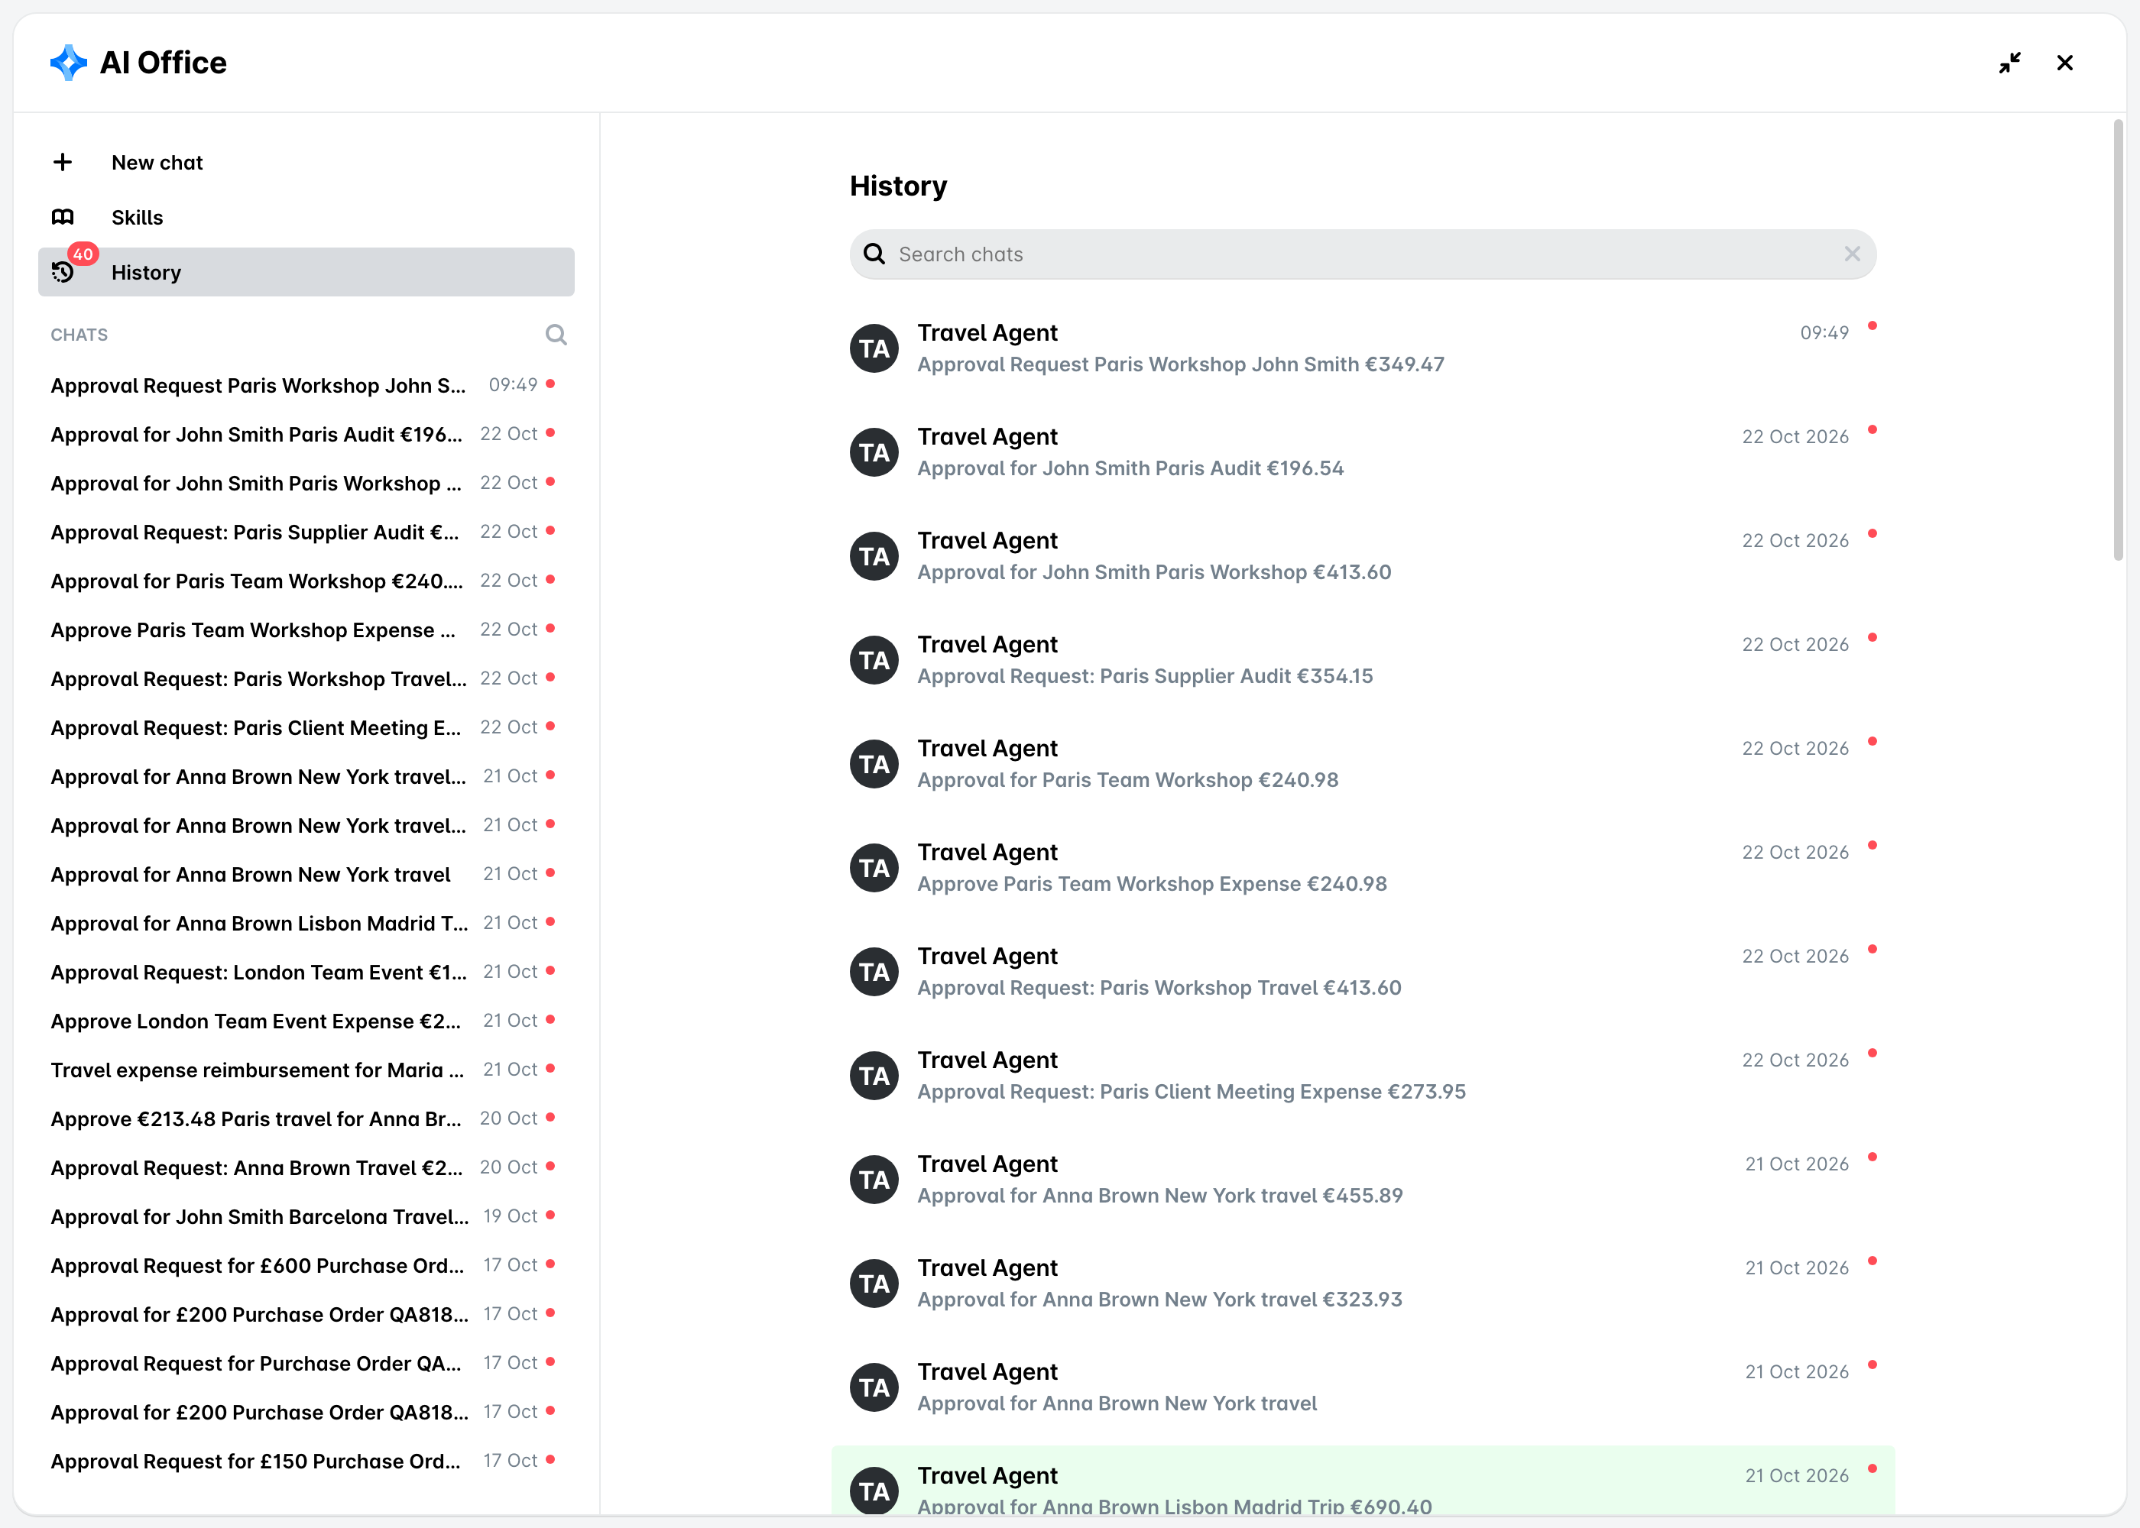Viewport: 2140px width, 1528px height.
Task: Open 'Approve Paris Team Workshop Expense €240.98' history entry
Action: [x=1363, y=867]
